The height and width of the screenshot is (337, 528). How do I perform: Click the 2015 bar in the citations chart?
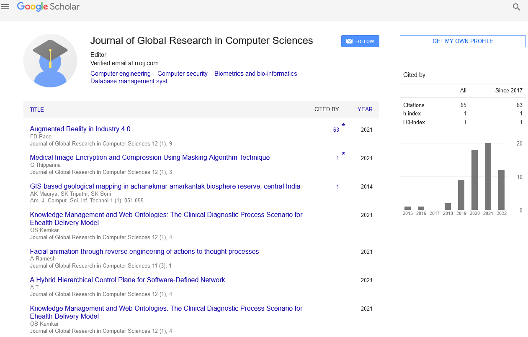click(x=408, y=208)
